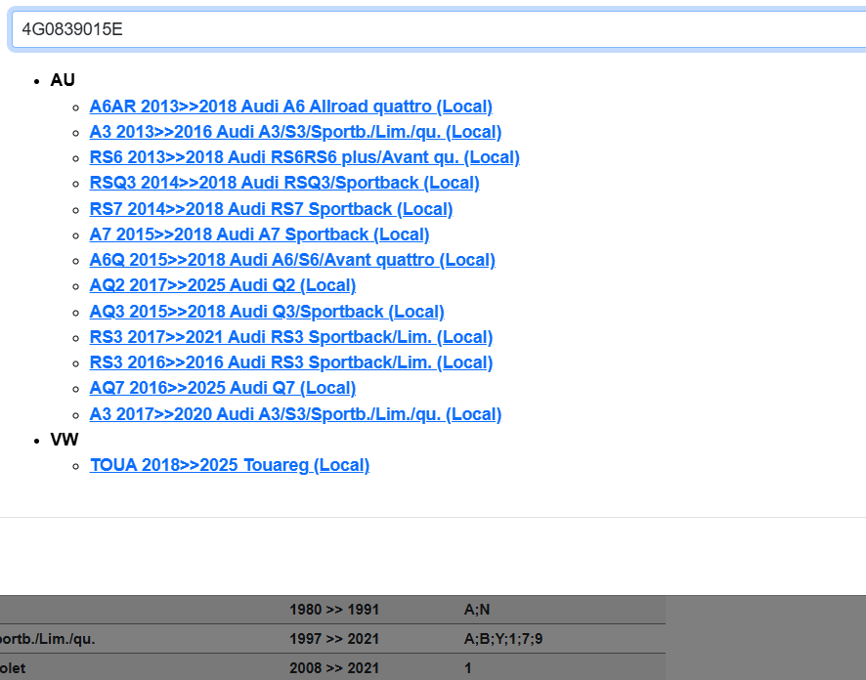Screen dimensions: 866x680
Task: Open the RSQ3 2014>>2018 Sportback link
Action: tap(284, 183)
